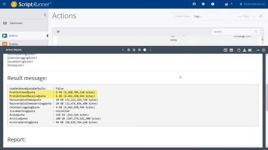The height and width of the screenshot is (150, 268).
Task: Click the CalendarLoggingQuota 6 GB line
Action: point(52,107)
